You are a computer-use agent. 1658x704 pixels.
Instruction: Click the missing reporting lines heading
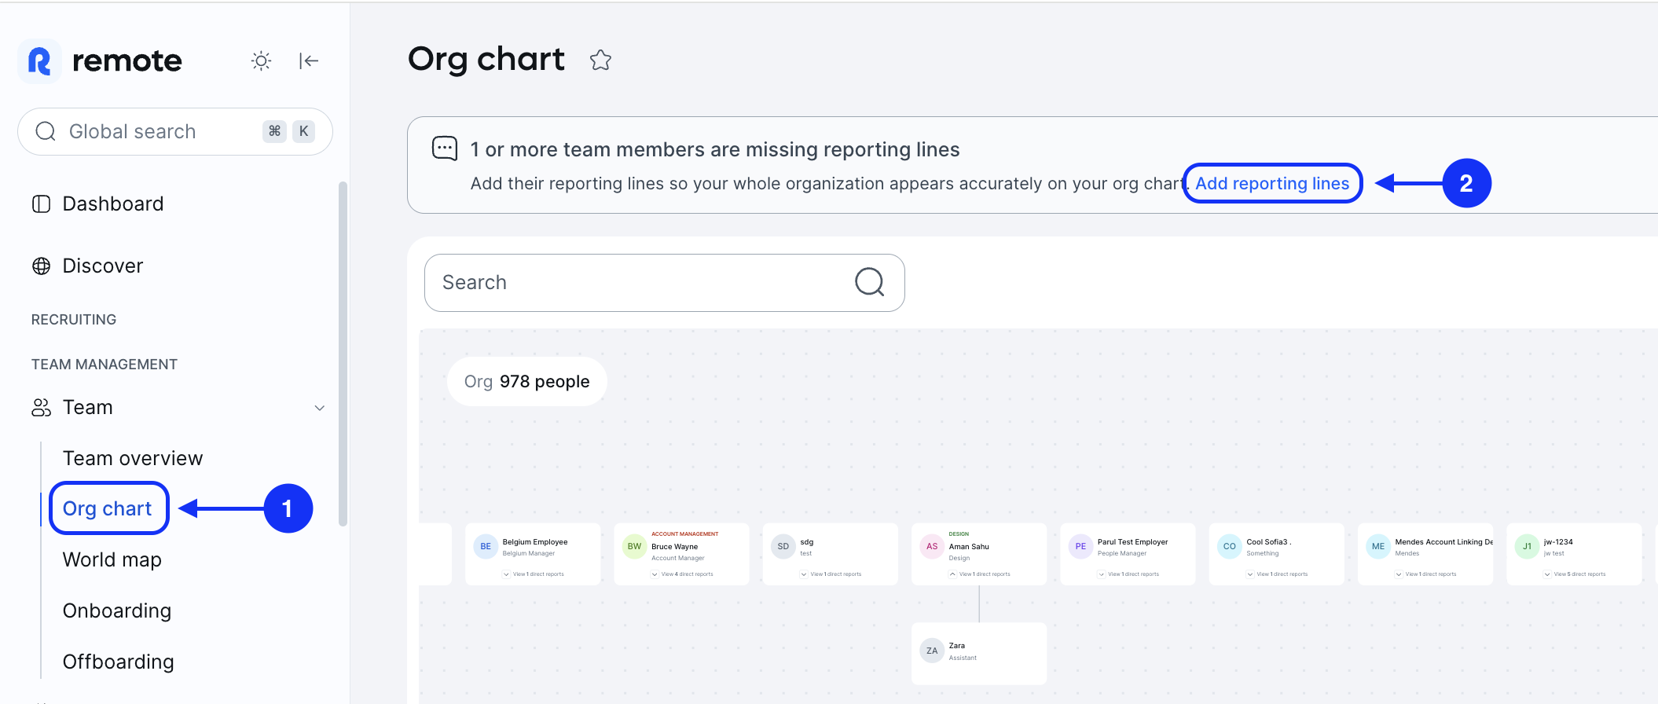(715, 149)
